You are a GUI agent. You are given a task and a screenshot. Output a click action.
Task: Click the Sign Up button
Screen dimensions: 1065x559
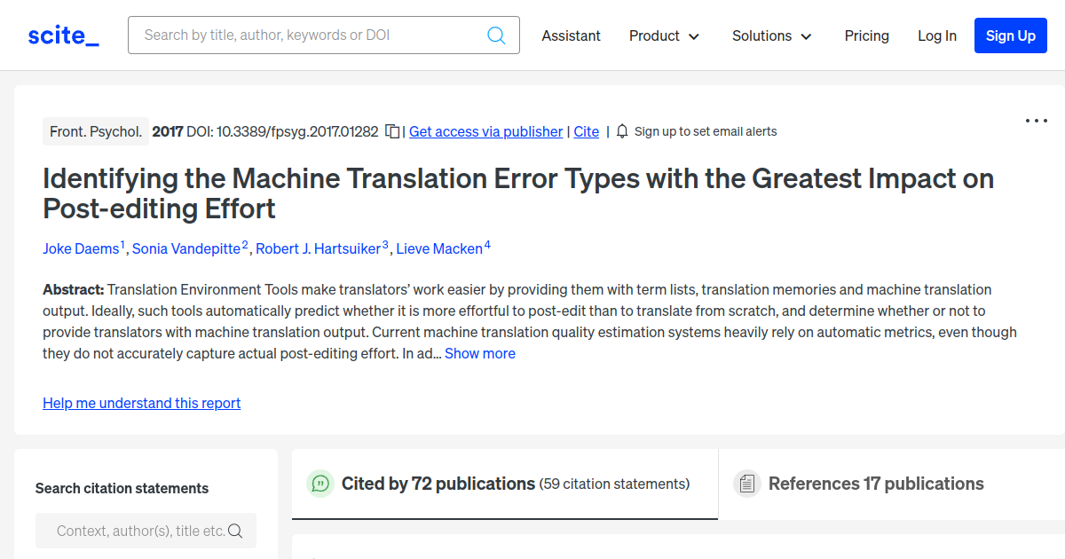[x=1010, y=35]
